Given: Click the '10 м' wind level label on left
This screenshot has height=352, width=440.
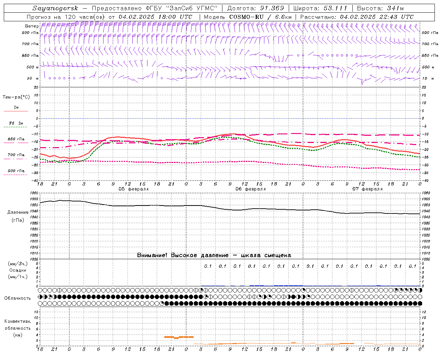Looking at the screenshot, I should [x=33, y=78].
